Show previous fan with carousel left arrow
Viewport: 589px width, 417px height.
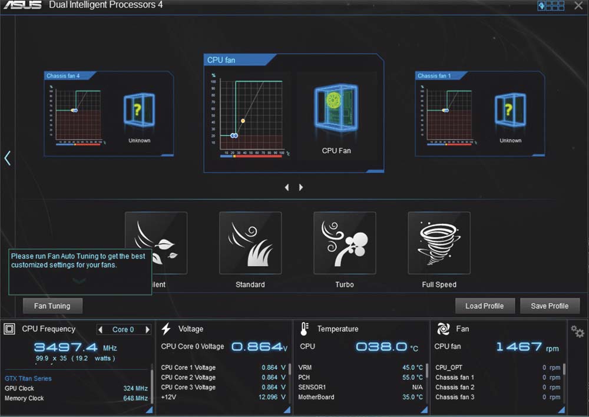point(287,187)
